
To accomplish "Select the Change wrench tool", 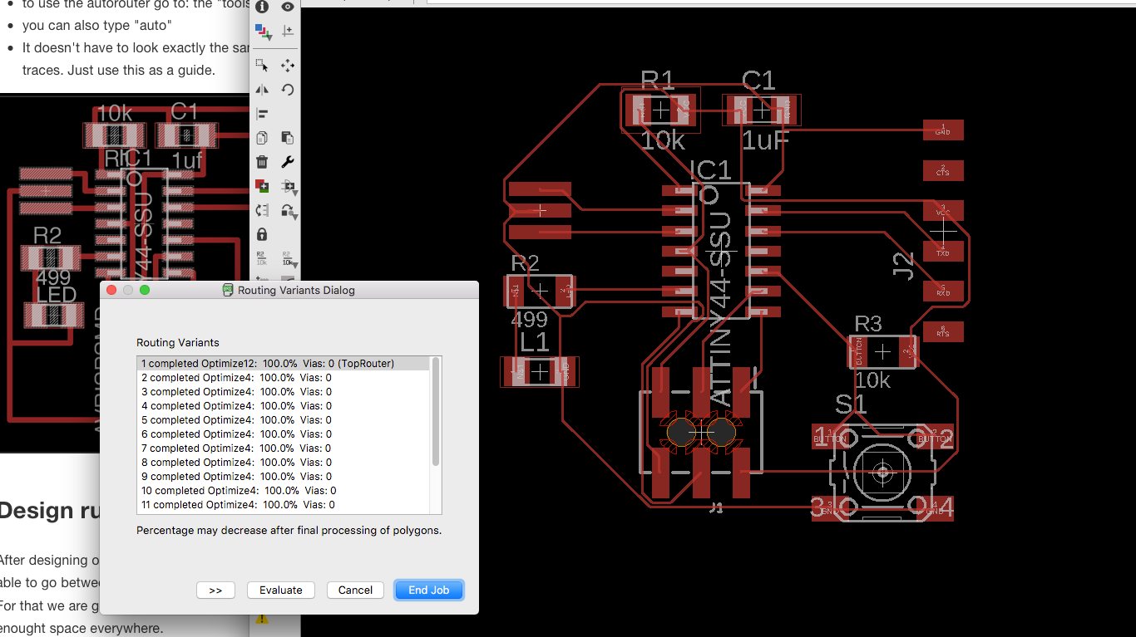I will pyautogui.click(x=288, y=162).
